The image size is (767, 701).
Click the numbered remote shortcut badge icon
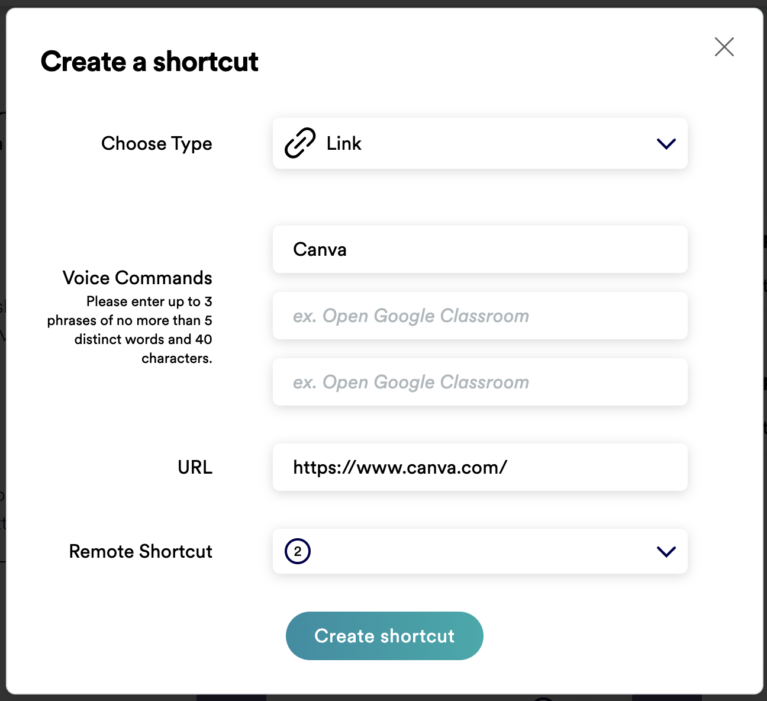[x=297, y=551]
